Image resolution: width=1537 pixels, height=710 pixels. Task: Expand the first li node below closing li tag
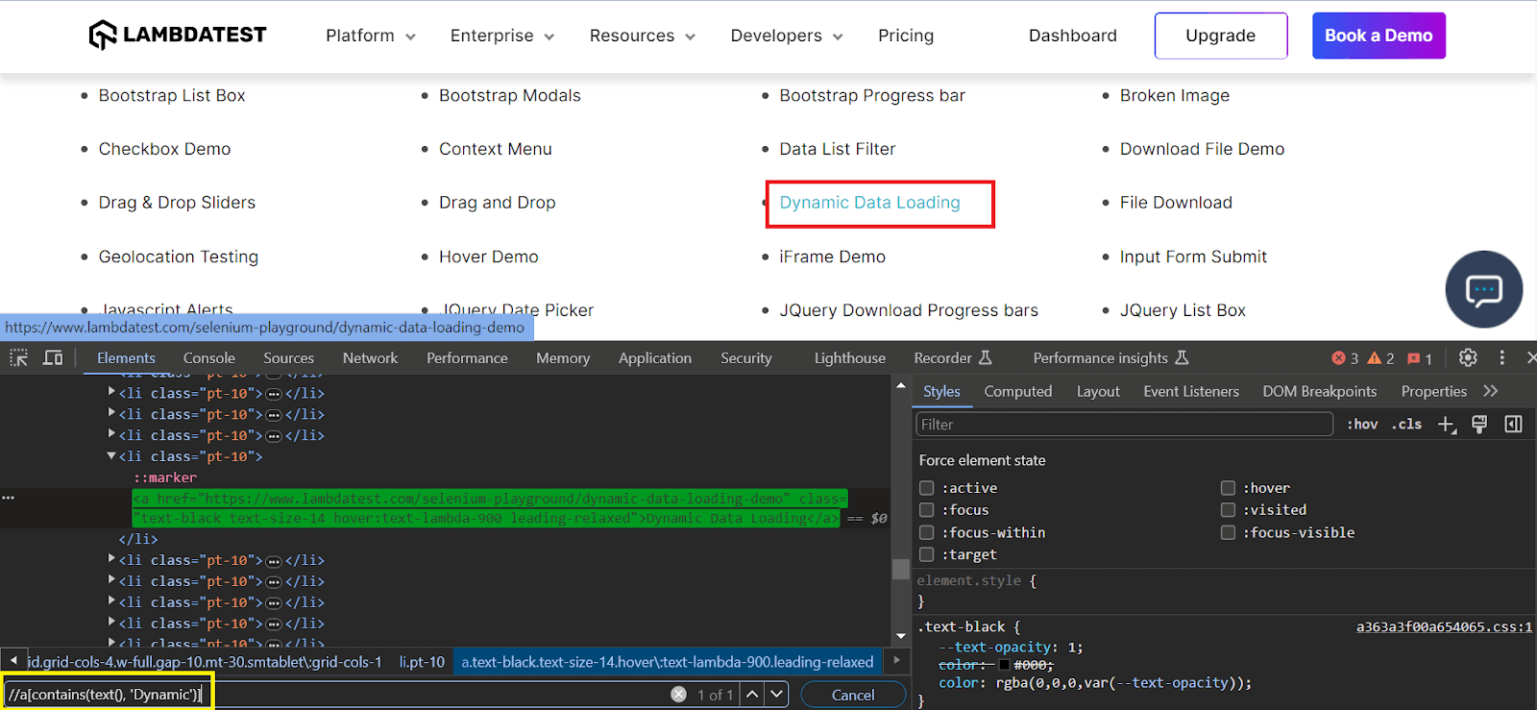click(x=111, y=559)
